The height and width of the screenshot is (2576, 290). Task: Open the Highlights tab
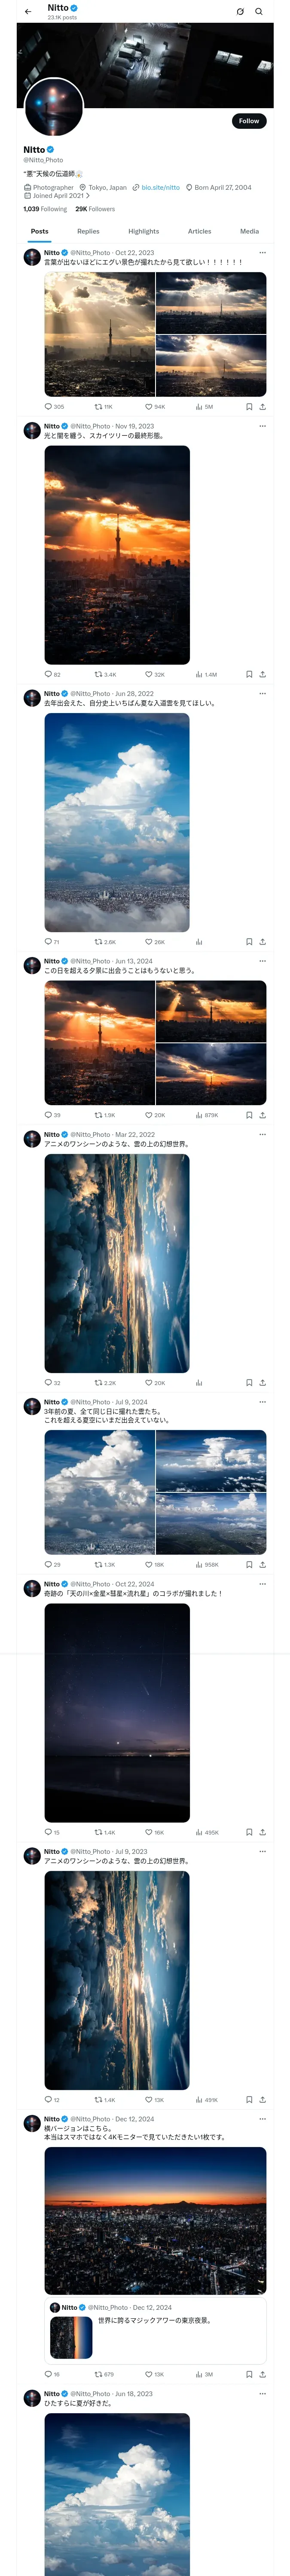pos(143,231)
